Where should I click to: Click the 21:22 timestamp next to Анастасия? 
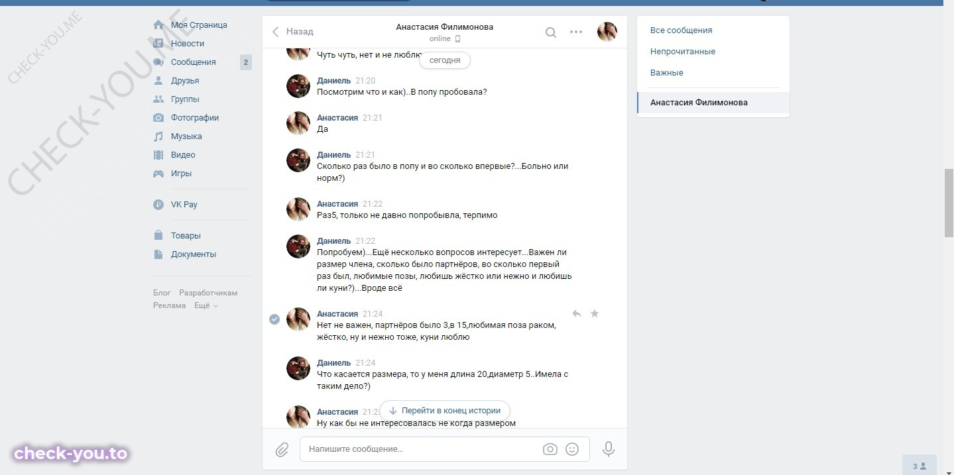373,204
